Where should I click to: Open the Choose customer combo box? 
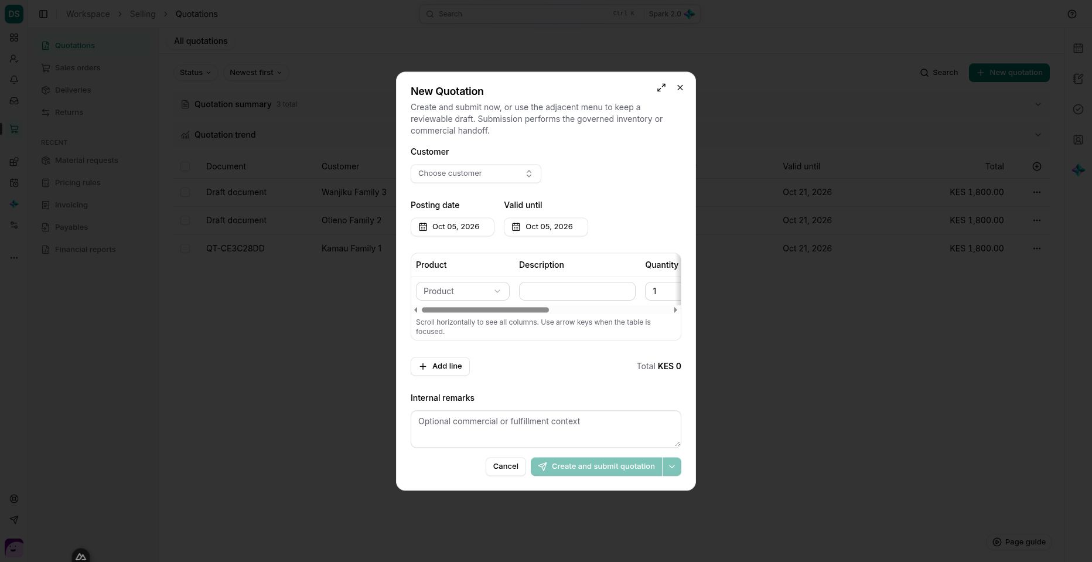point(476,173)
